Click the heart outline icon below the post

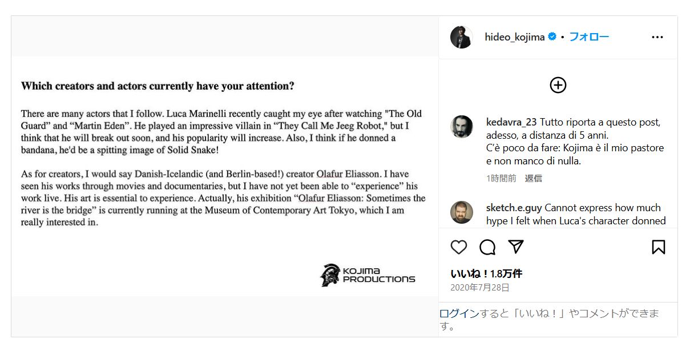458,247
